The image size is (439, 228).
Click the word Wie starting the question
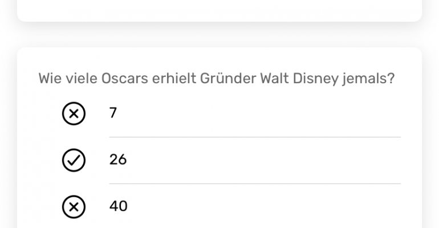coord(50,78)
